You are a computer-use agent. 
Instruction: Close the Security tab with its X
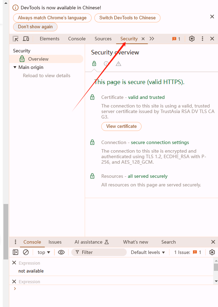143,39
